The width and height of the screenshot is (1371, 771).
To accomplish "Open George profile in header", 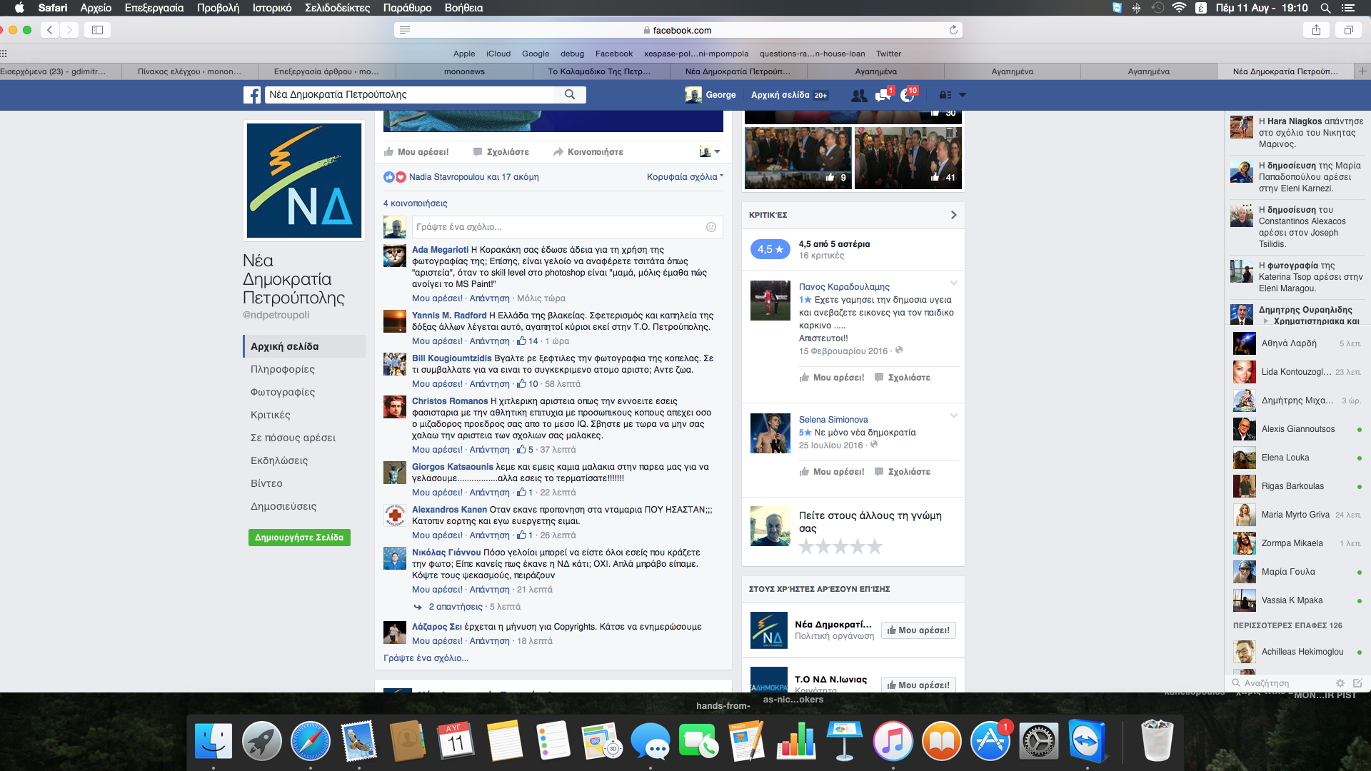I will 710,95.
